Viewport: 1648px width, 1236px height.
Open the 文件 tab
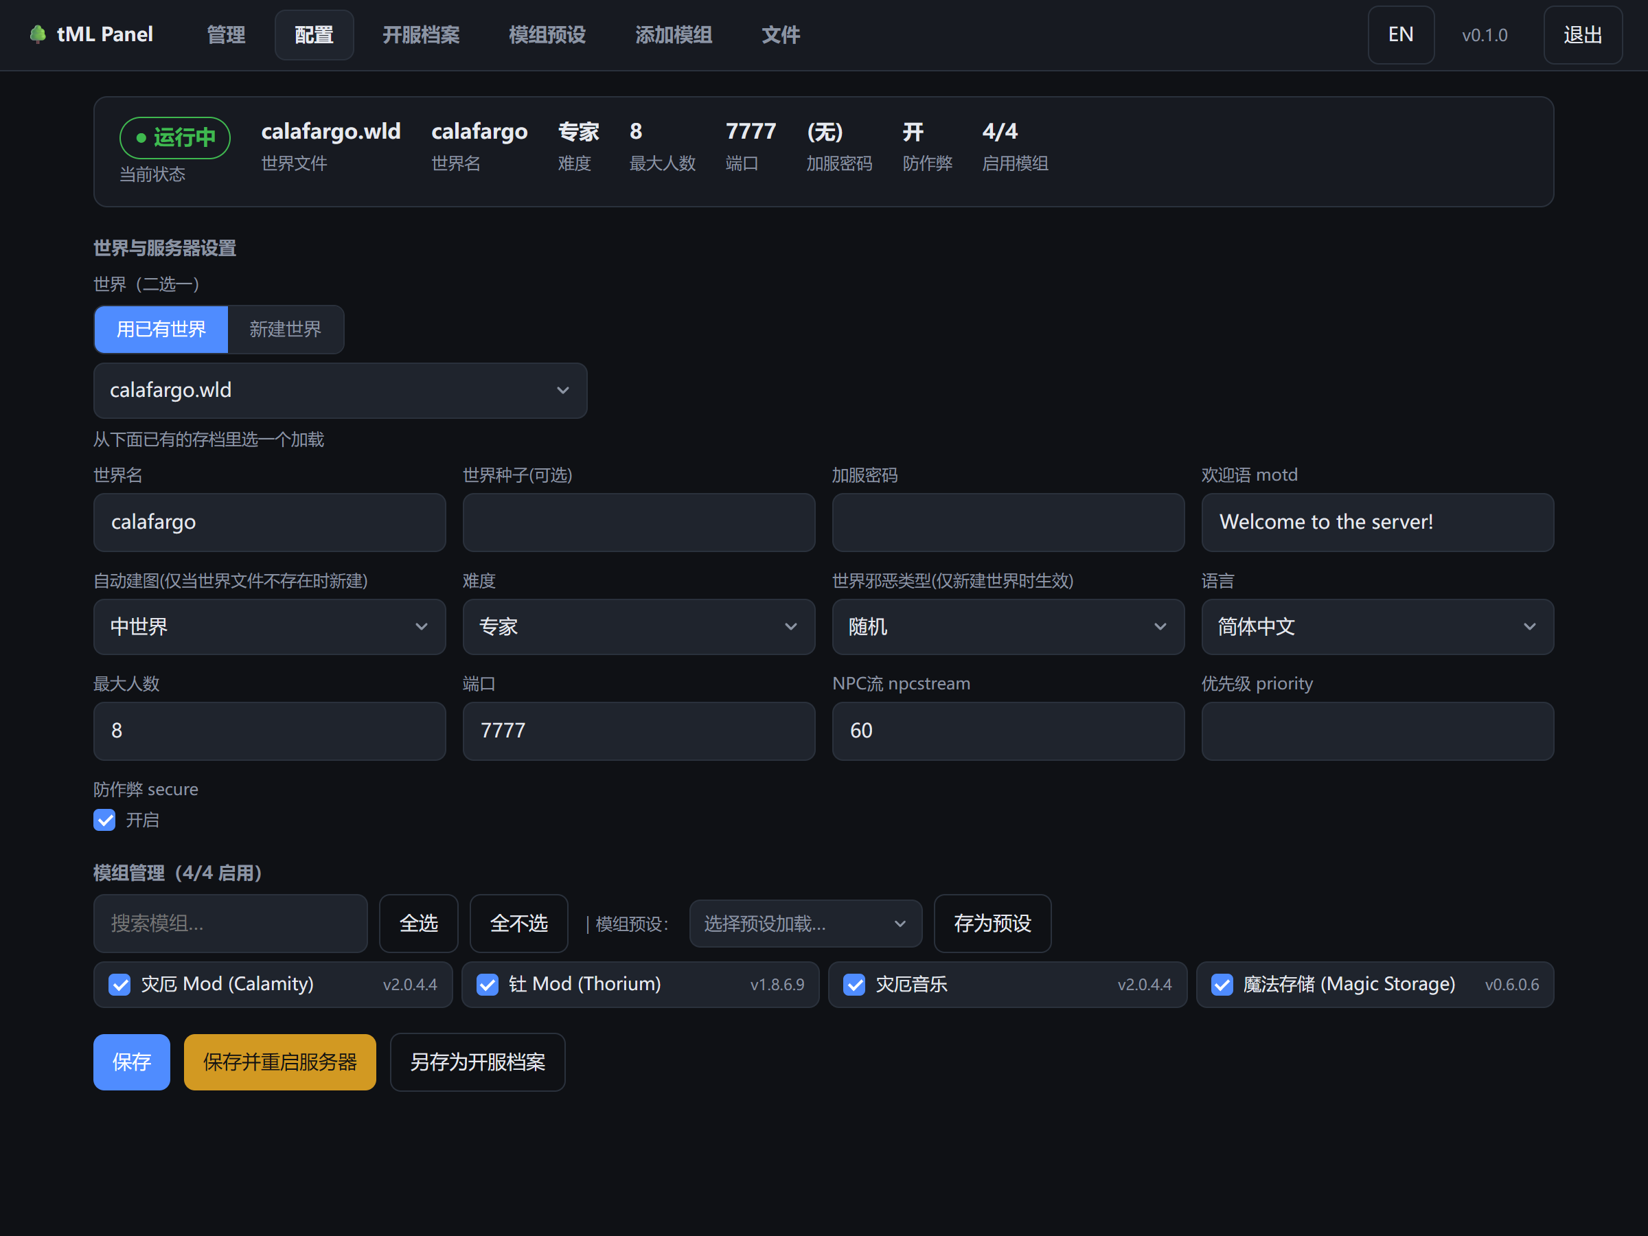tap(781, 35)
